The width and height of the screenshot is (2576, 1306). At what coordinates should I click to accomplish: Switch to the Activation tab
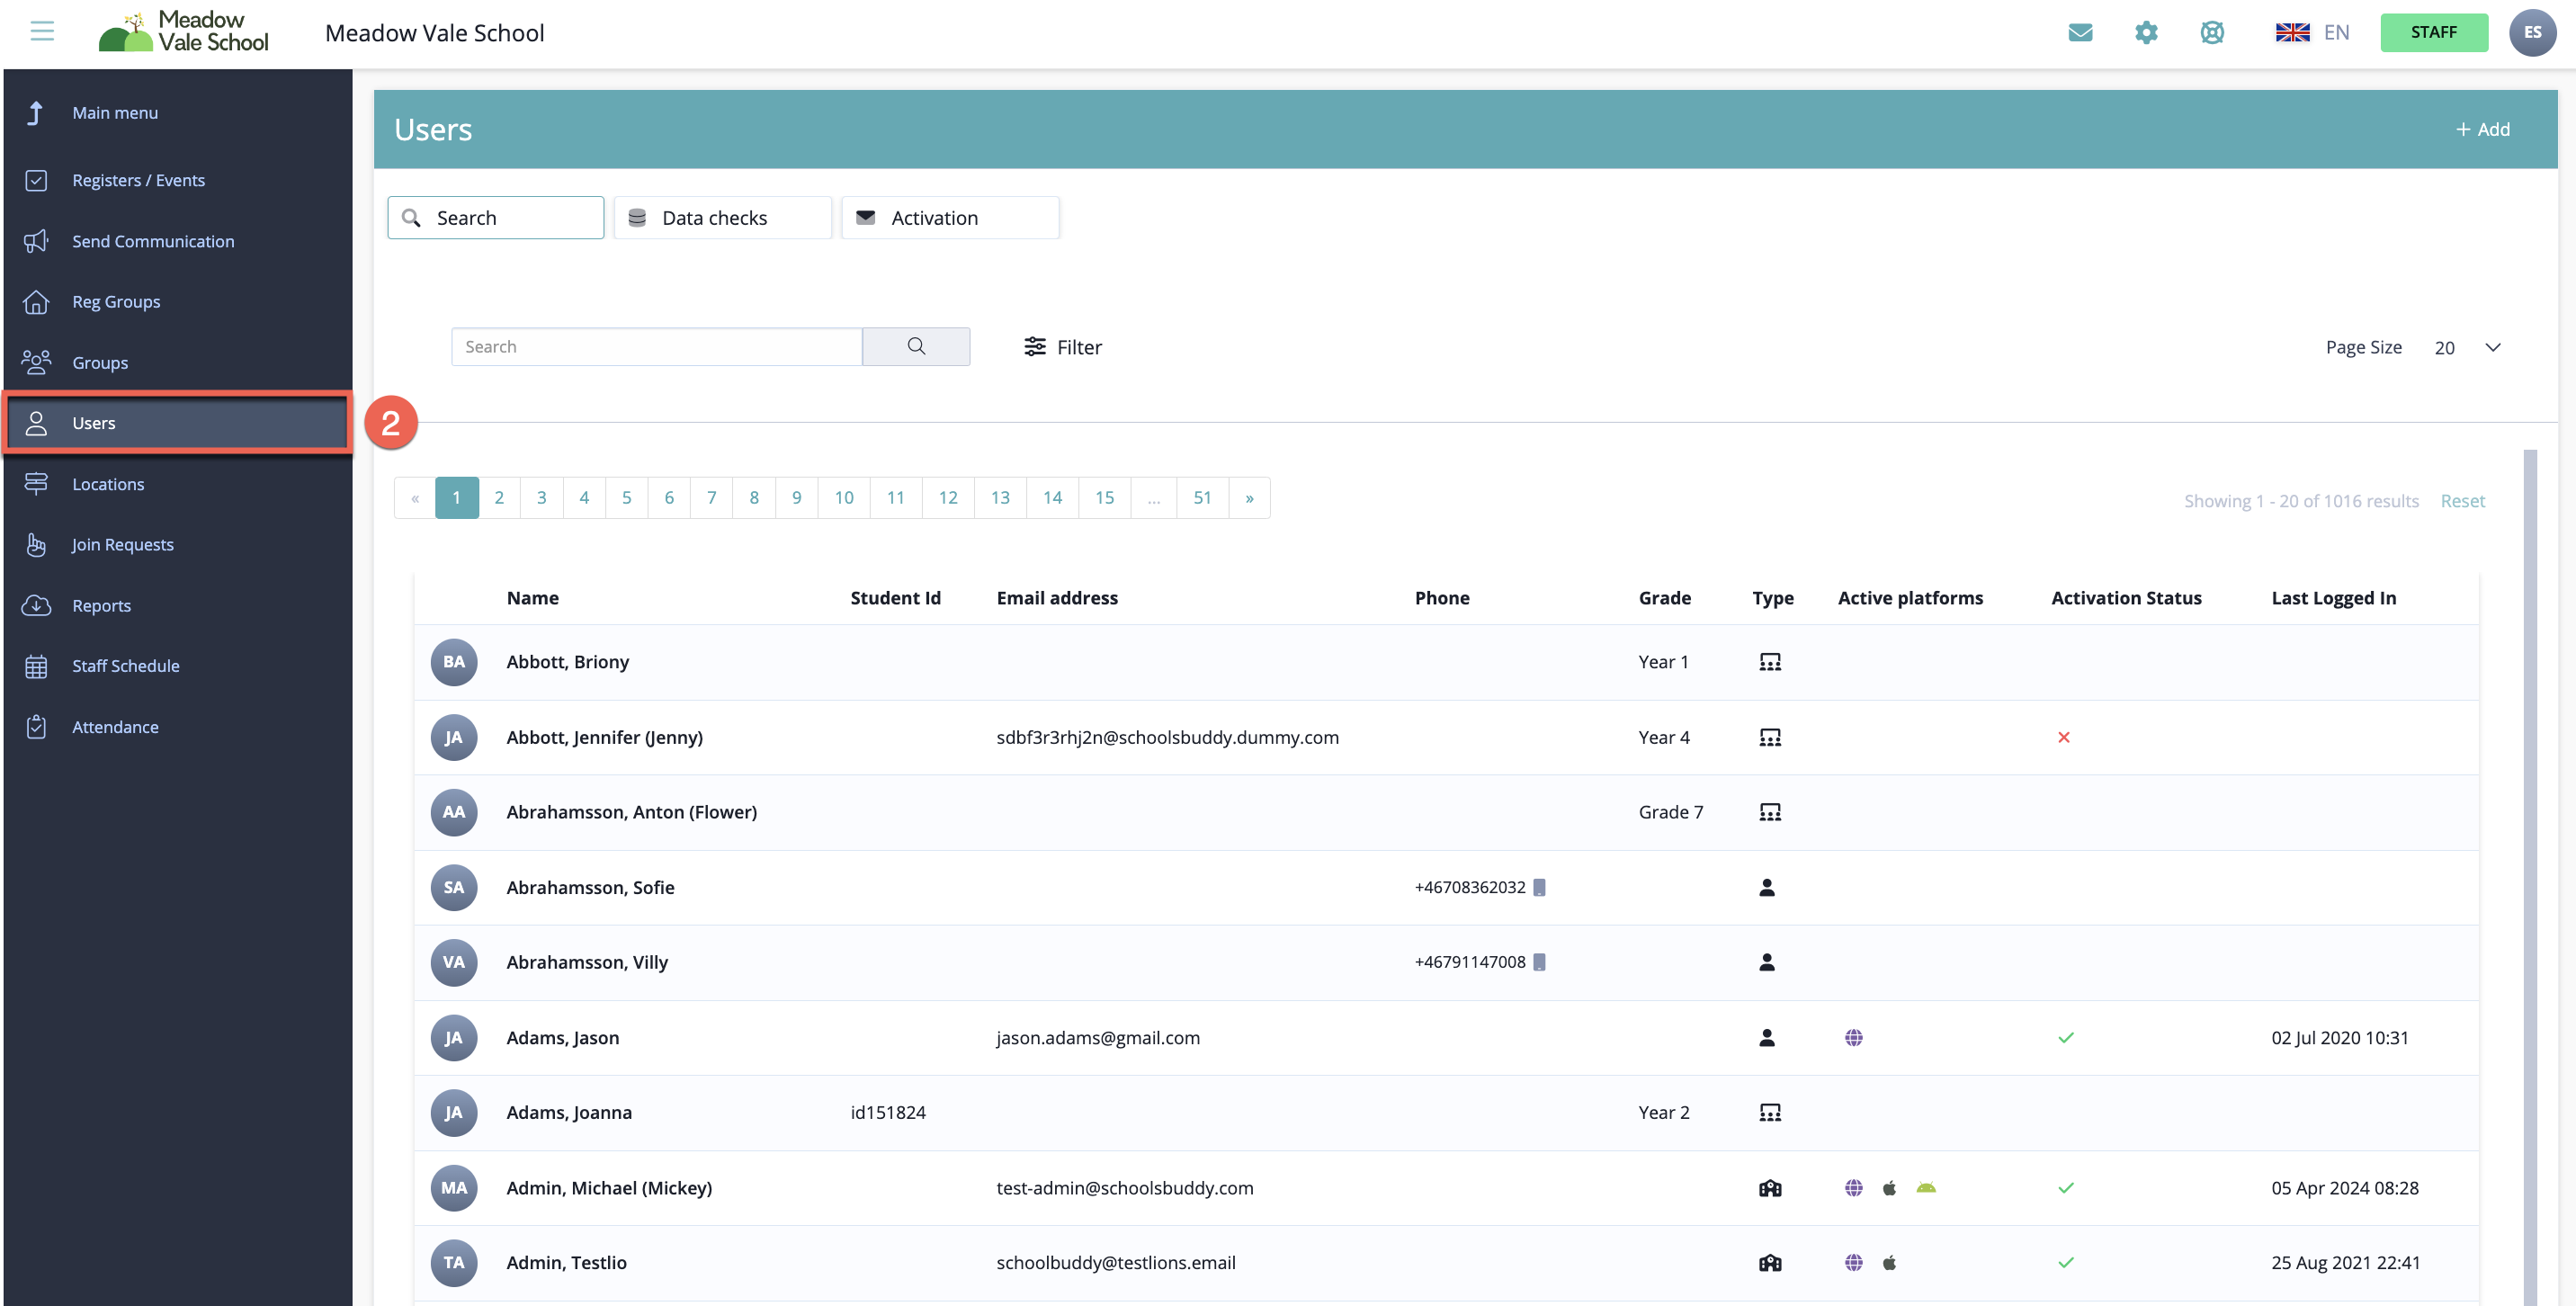pos(950,217)
